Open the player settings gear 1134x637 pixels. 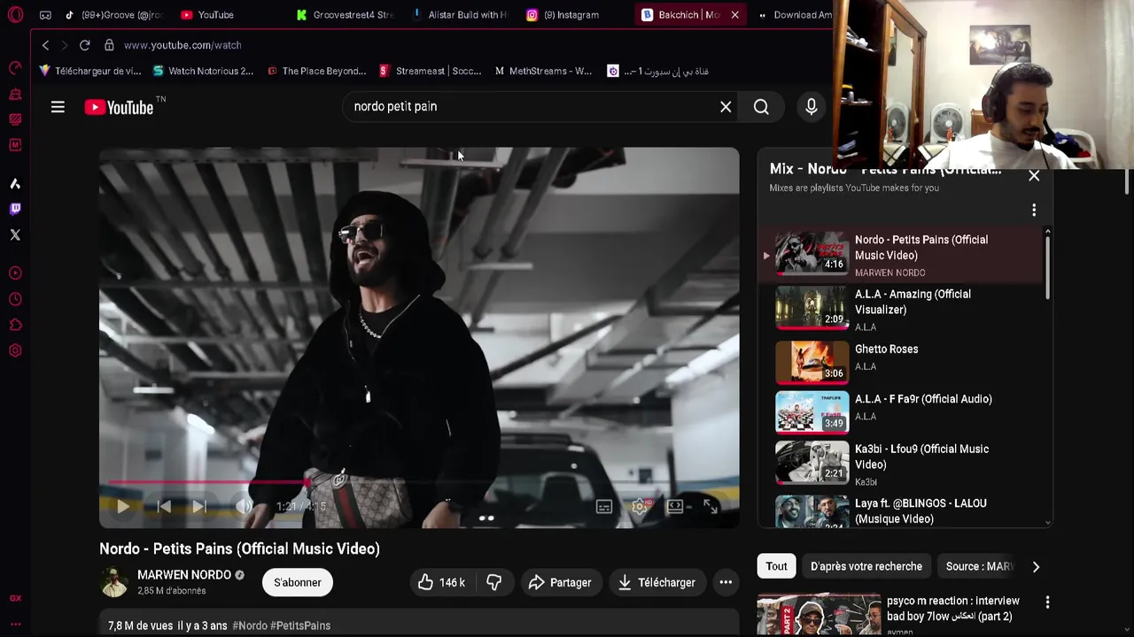tap(641, 506)
